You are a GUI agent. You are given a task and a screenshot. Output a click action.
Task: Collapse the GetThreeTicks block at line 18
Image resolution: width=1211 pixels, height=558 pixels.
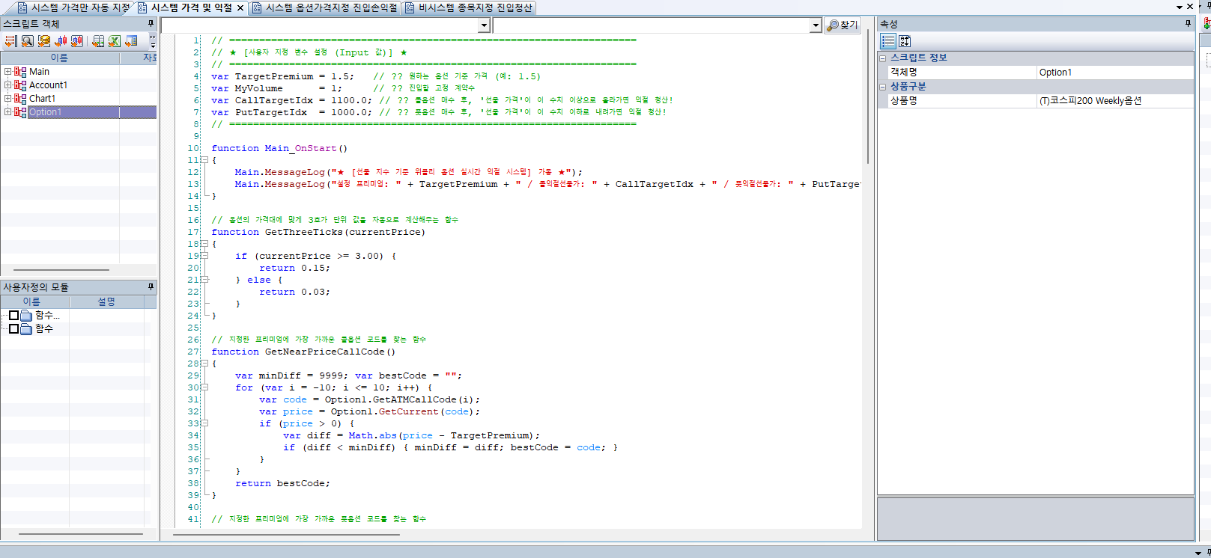coord(204,244)
